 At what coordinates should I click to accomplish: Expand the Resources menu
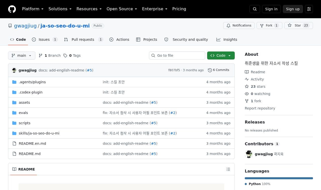tap(89, 9)
